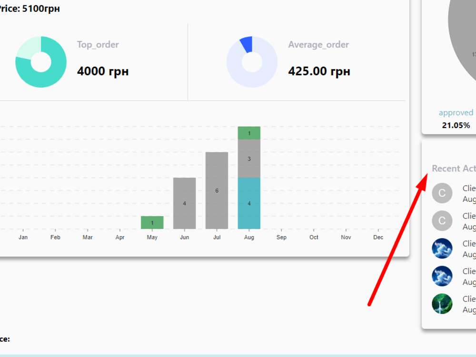
Task: Open first gray C avatar in Recent Activity
Action: tap(442, 193)
